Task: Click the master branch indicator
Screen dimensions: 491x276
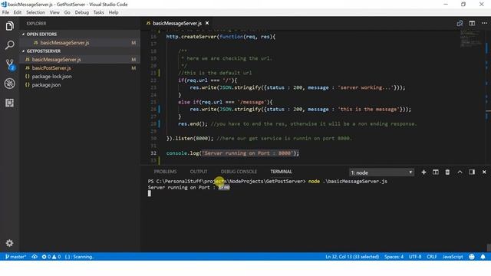Action: 15,257
